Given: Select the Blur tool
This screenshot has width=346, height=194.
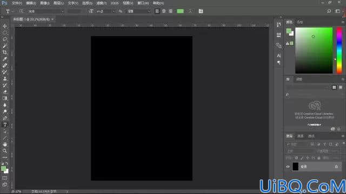Looking at the screenshot, I should pos(5,105).
